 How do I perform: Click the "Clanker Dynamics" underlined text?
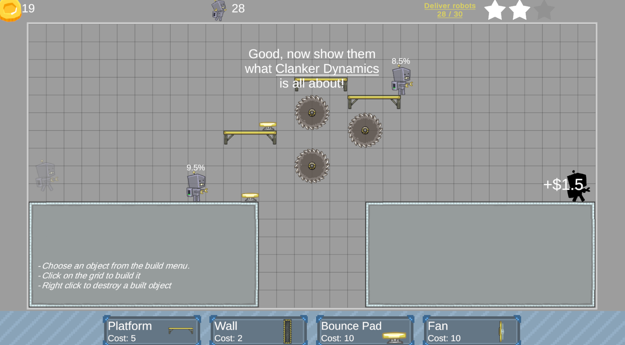(x=327, y=69)
